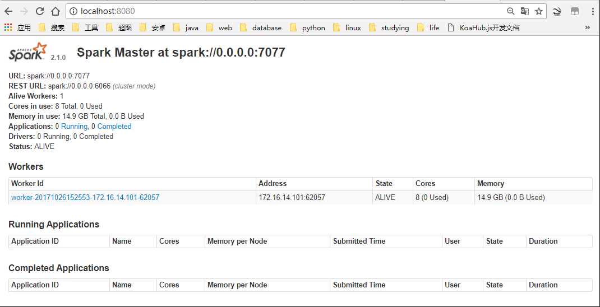Open the java bookmark folder
Image resolution: width=600 pixels, height=307 pixels.
pos(186,27)
